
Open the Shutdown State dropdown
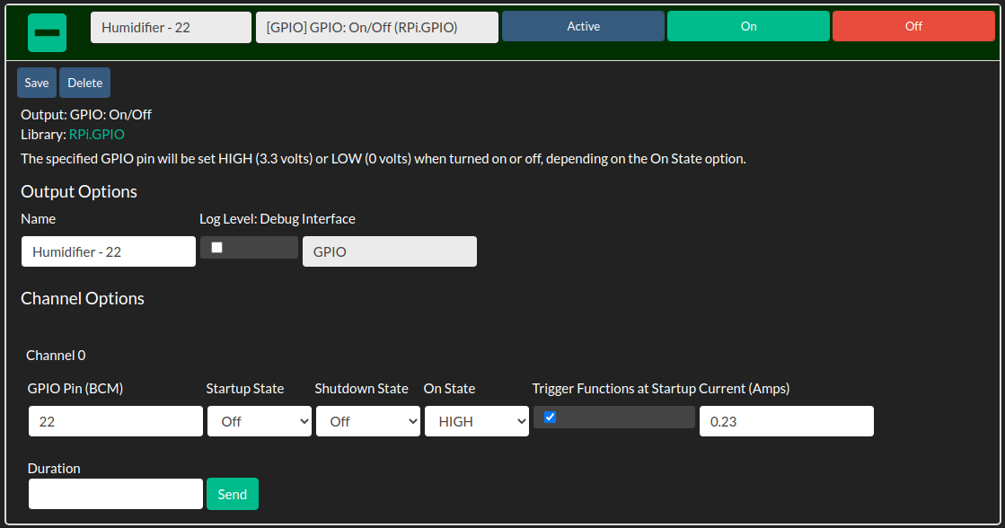(x=368, y=421)
